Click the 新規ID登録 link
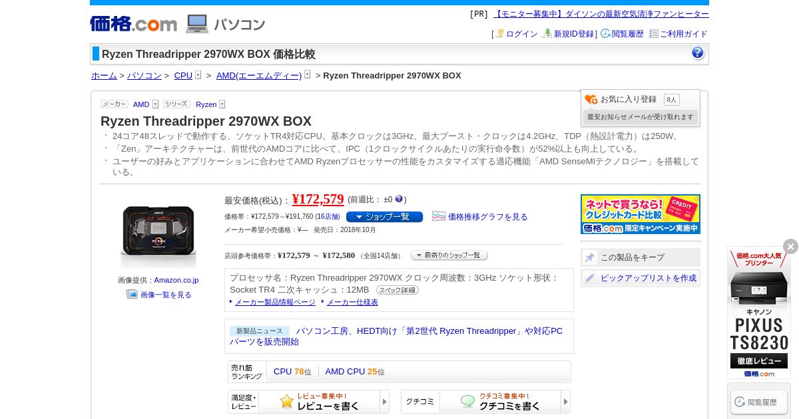Screen dimensions: 799x419 click(x=574, y=34)
